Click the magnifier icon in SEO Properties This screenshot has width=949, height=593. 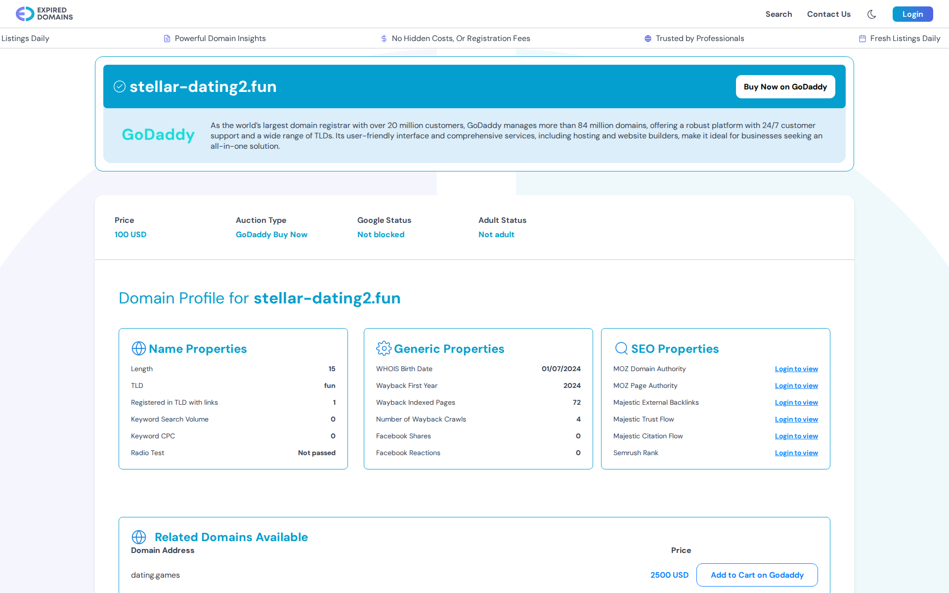click(621, 348)
